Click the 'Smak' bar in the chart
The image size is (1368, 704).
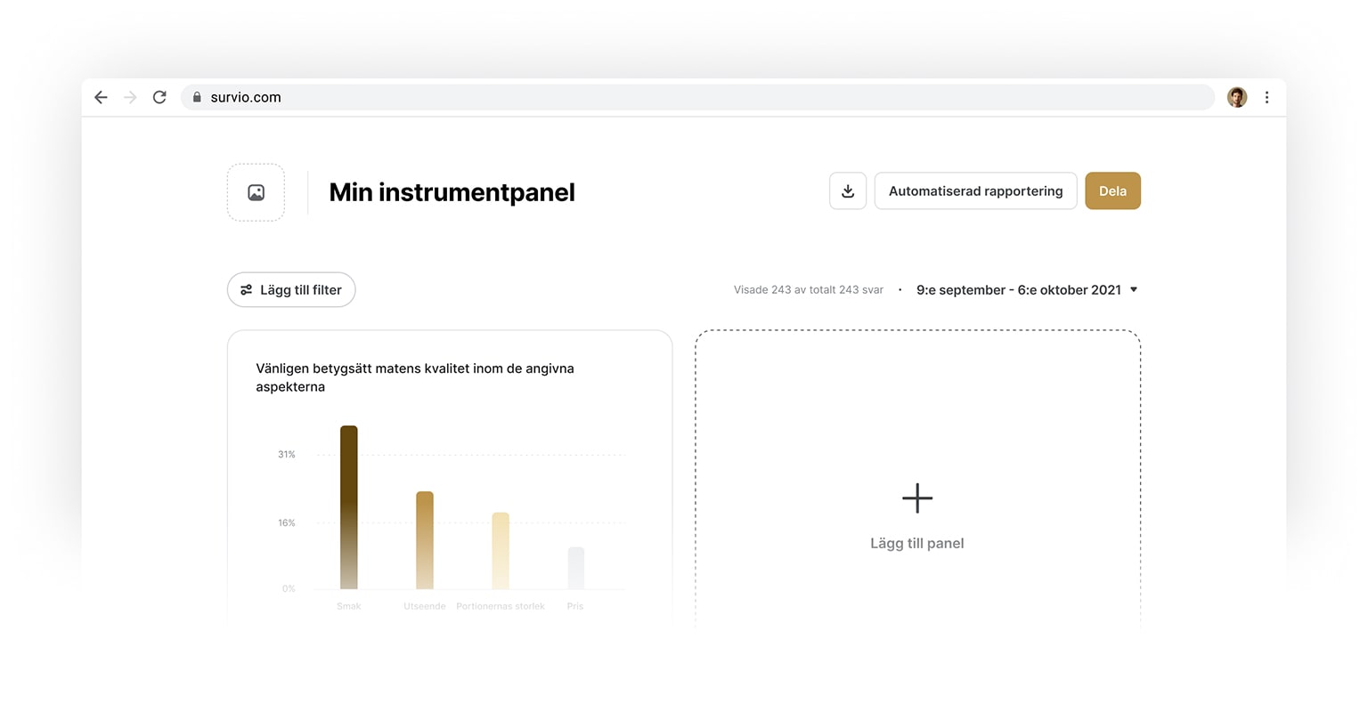[348, 507]
